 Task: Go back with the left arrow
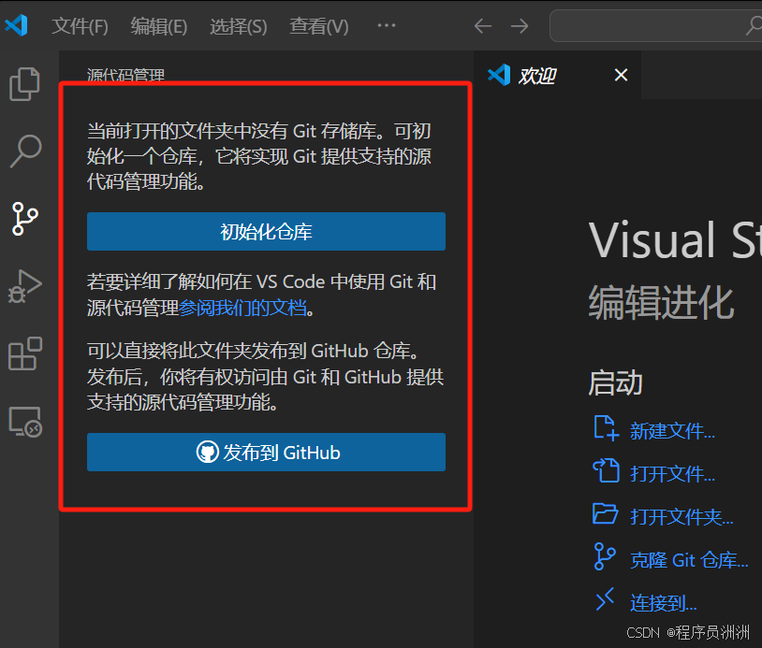482,26
